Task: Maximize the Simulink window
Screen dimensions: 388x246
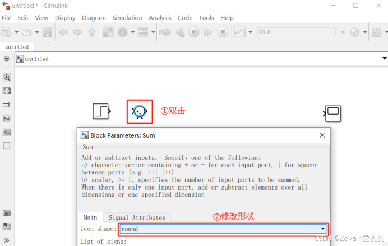Action: tap(356, 6)
